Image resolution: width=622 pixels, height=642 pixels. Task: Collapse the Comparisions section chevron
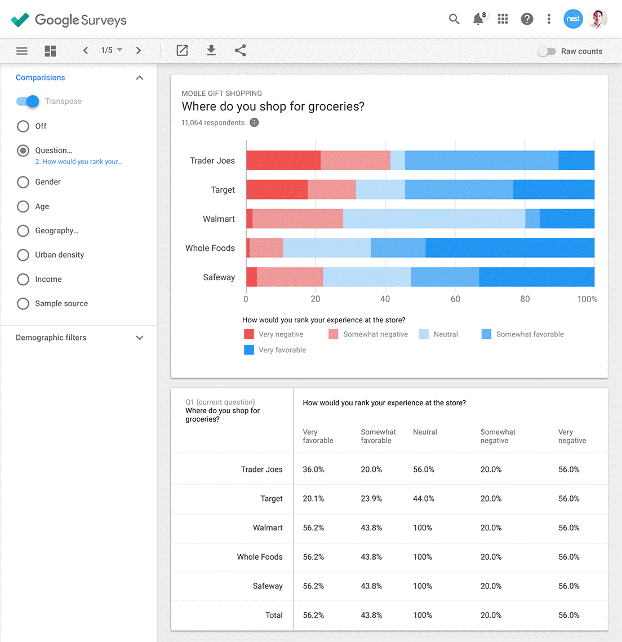coord(140,78)
